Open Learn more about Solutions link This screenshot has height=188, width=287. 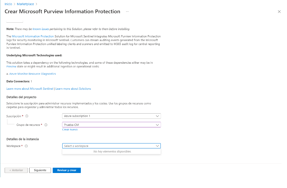73,88
